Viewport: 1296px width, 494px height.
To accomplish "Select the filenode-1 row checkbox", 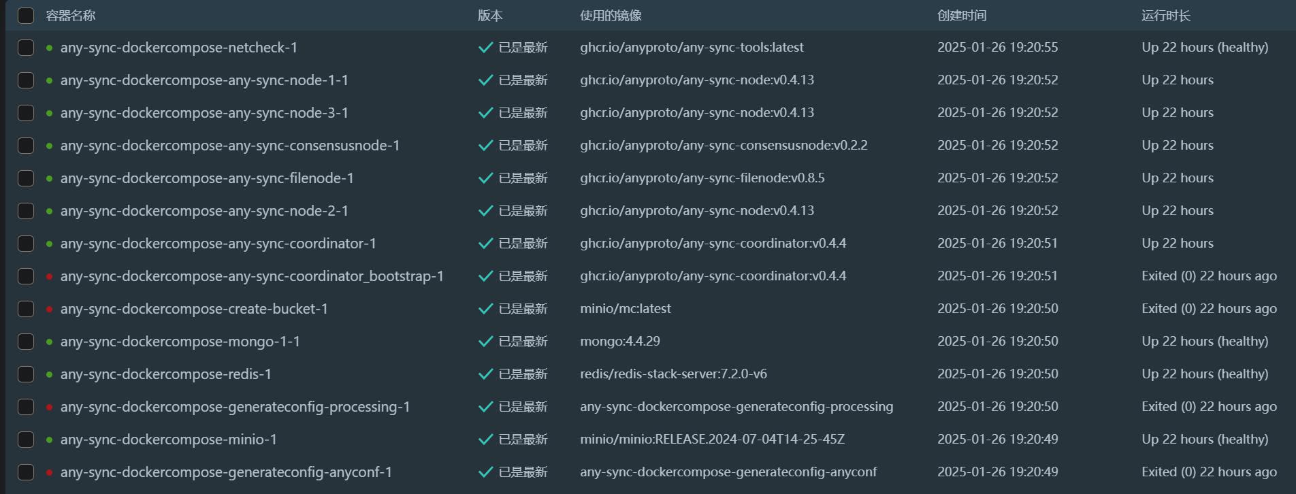I will tap(26, 178).
